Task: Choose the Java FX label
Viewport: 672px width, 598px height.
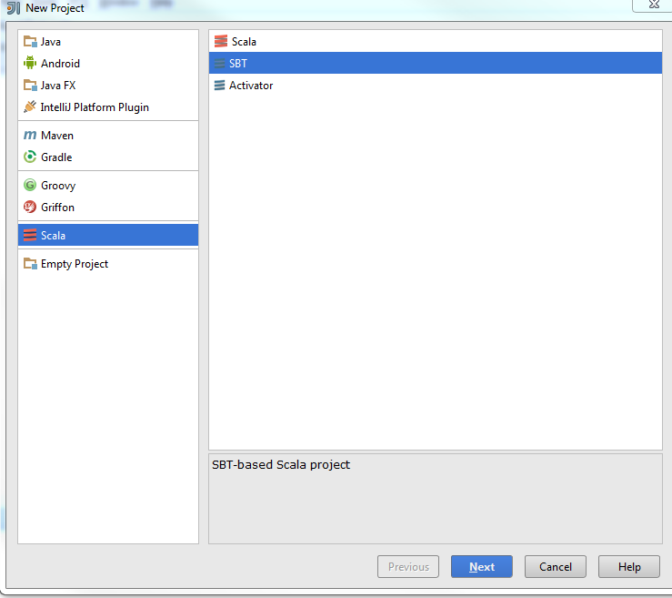Action: point(58,86)
